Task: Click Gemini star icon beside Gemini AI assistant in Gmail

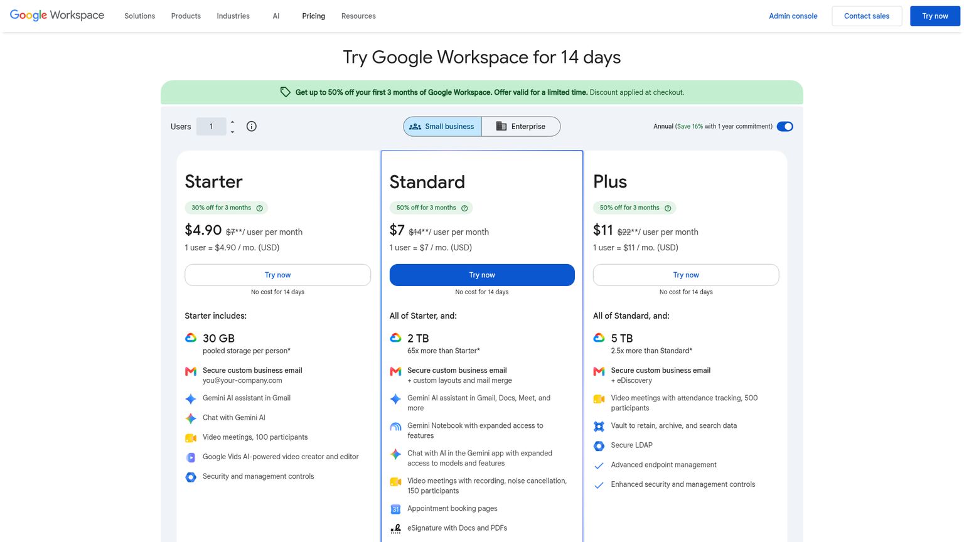Action: click(x=191, y=399)
